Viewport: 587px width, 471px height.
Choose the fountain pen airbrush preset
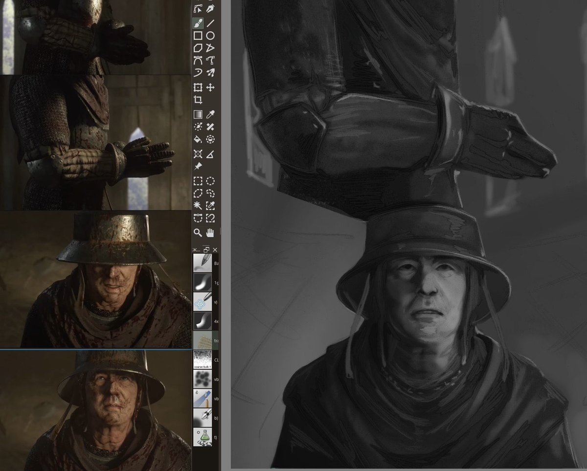(x=203, y=417)
